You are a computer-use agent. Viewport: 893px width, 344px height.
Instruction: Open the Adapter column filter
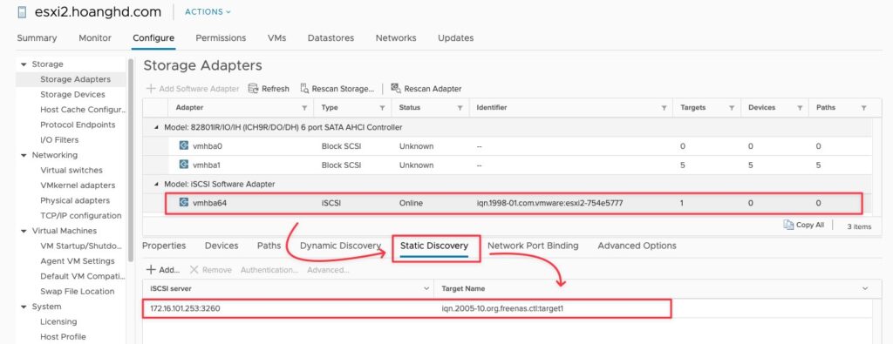click(x=304, y=108)
